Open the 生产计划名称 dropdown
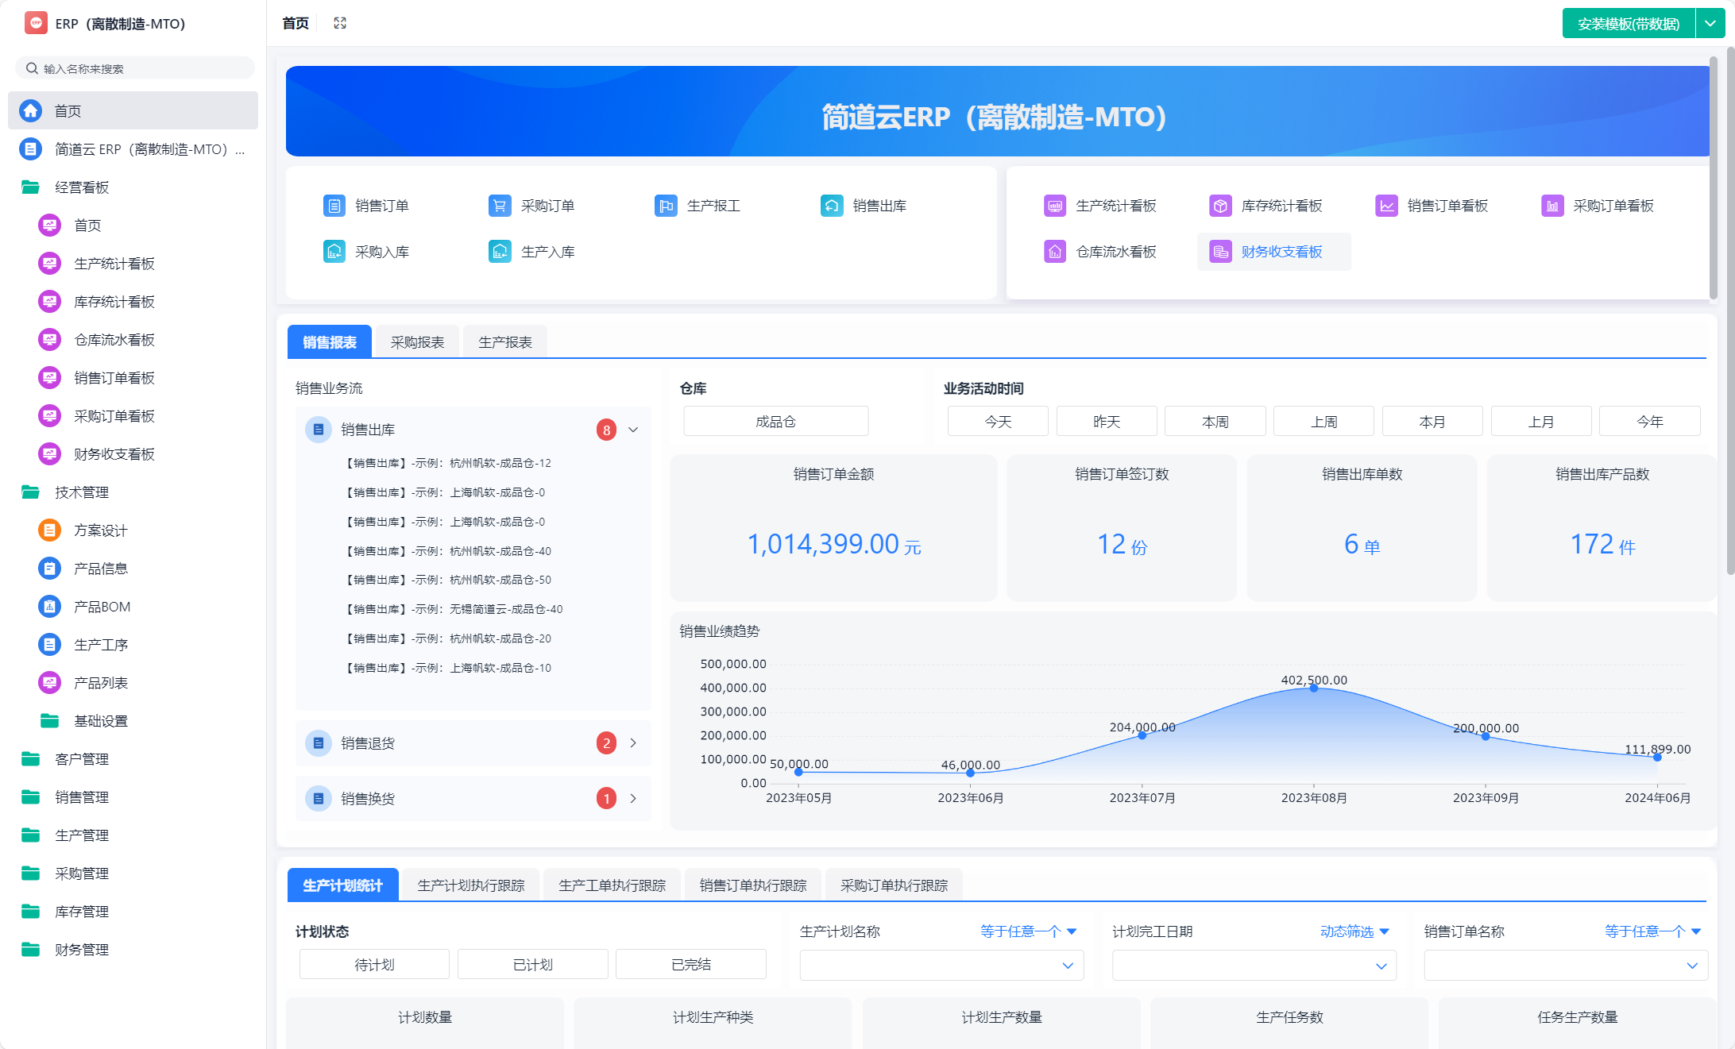The width and height of the screenshot is (1735, 1049). click(941, 966)
